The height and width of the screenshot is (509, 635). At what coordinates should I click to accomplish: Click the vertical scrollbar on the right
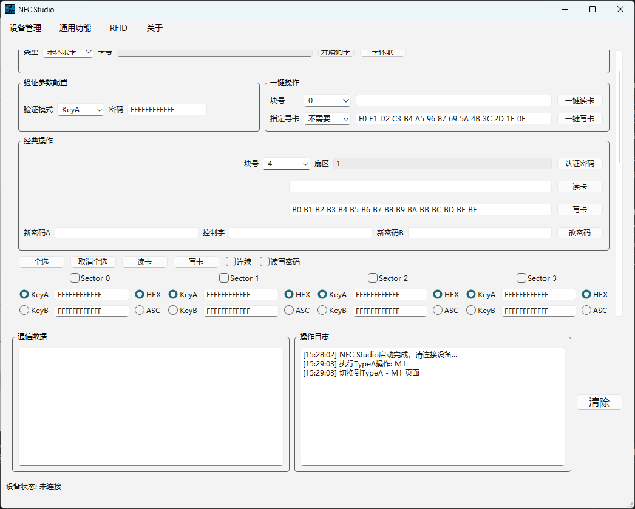click(619, 115)
